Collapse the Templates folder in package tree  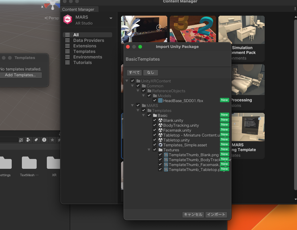click(138, 110)
